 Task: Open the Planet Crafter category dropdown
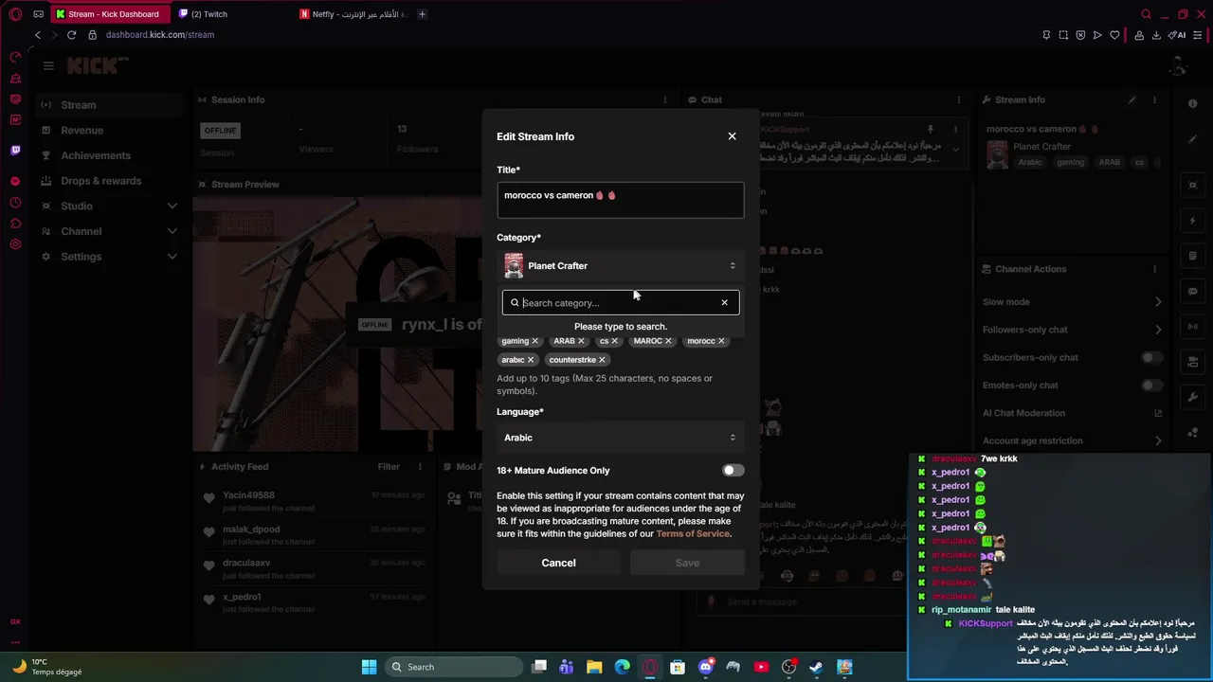(x=621, y=266)
